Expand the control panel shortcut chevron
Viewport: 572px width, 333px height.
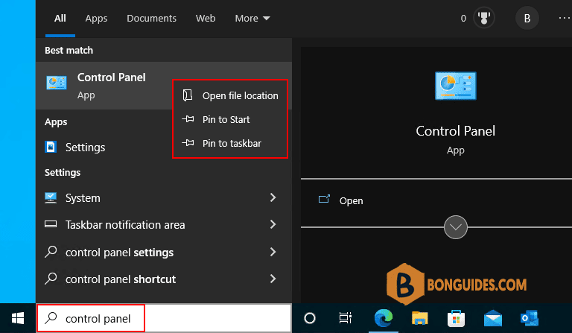(273, 279)
